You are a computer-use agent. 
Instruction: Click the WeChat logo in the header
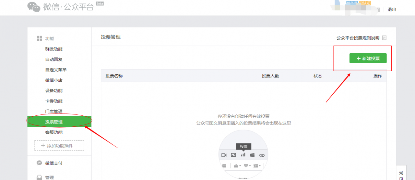point(34,7)
